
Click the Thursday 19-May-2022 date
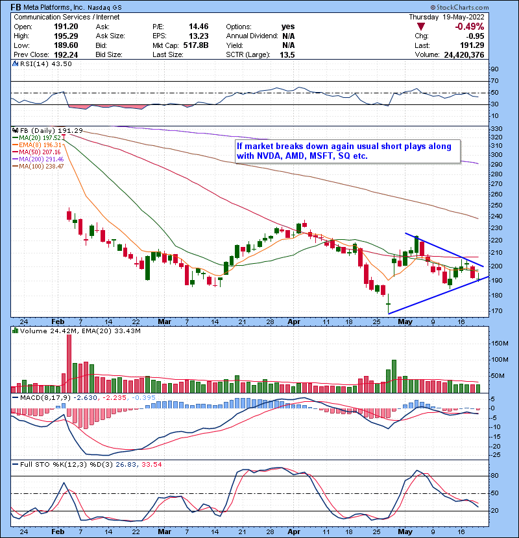click(446, 17)
